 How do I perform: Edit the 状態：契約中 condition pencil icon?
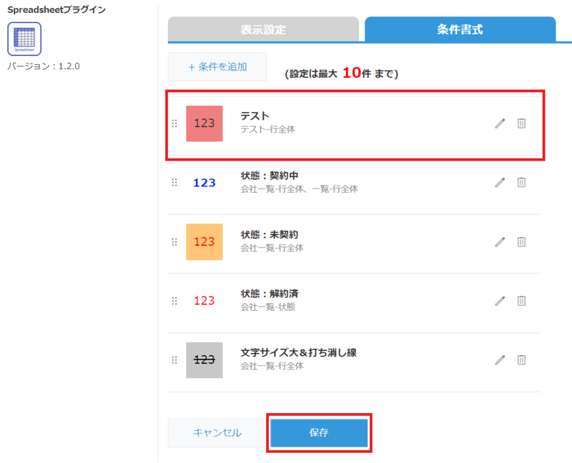pyautogui.click(x=500, y=182)
